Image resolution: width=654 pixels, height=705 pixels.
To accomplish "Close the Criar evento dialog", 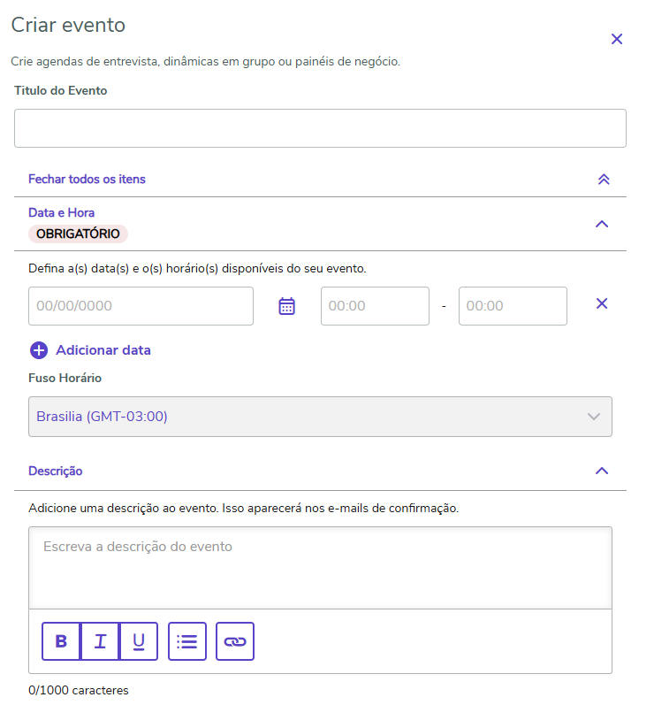I will coord(617,39).
